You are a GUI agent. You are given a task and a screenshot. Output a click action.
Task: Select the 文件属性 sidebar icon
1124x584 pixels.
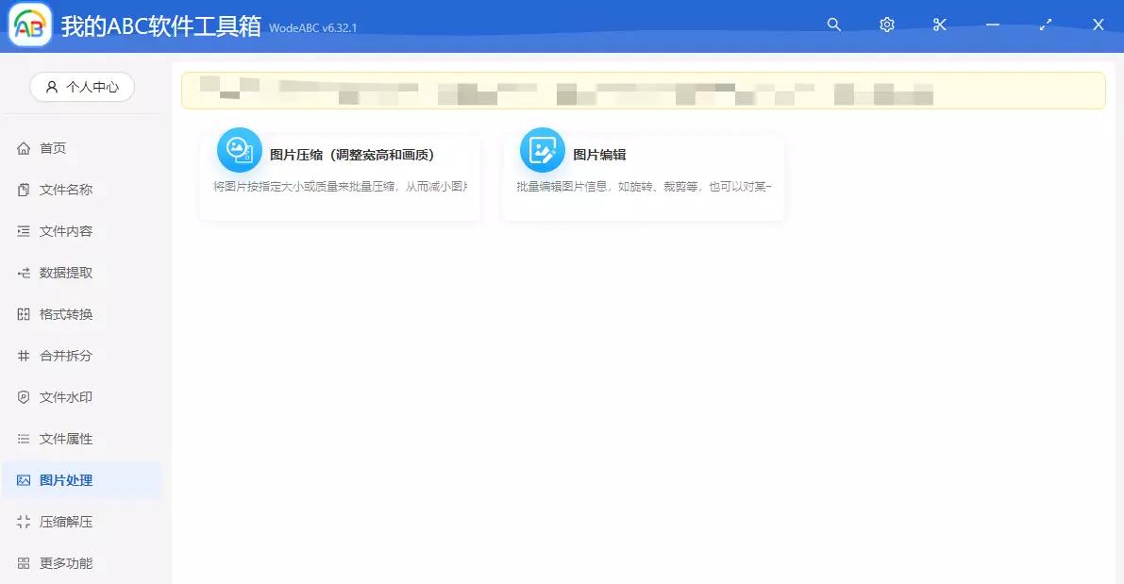(23, 439)
